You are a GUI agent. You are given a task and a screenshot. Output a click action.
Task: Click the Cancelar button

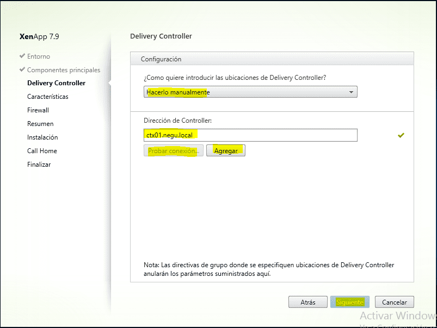coord(394,302)
